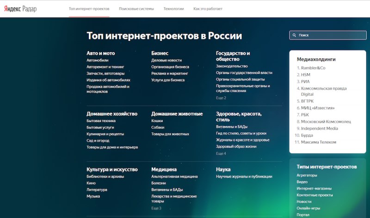The image size is (370, 218).
Task: Open Комсомольская правда Digital entry
Action: click(323, 91)
